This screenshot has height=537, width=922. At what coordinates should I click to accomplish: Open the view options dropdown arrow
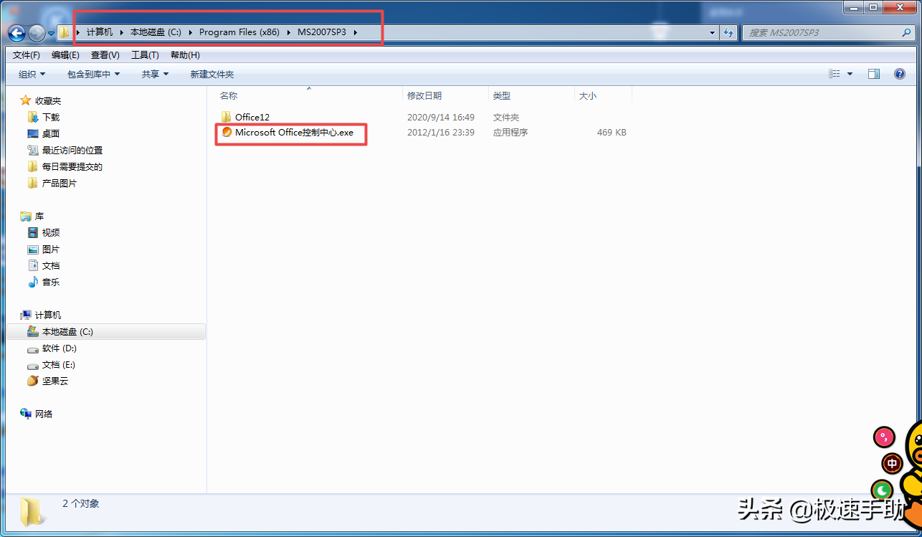[850, 74]
